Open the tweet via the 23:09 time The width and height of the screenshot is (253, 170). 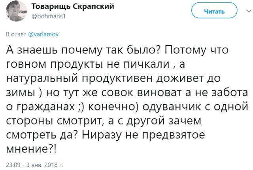(13, 165)
